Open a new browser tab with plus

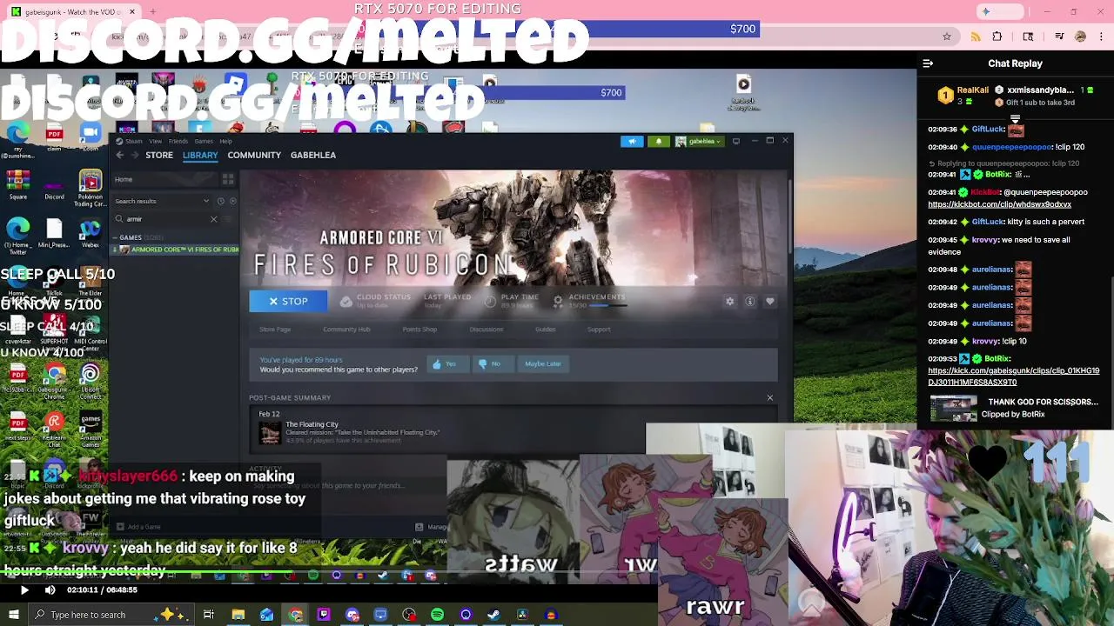[152, 12]
